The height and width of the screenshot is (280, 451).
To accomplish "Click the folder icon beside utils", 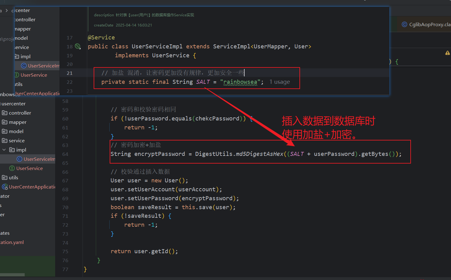I will 5,178.
